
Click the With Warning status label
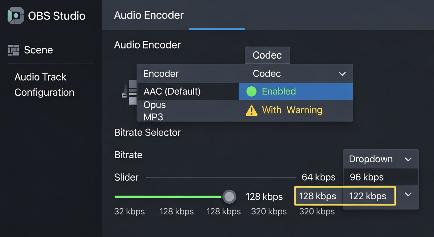pos(292,110)
